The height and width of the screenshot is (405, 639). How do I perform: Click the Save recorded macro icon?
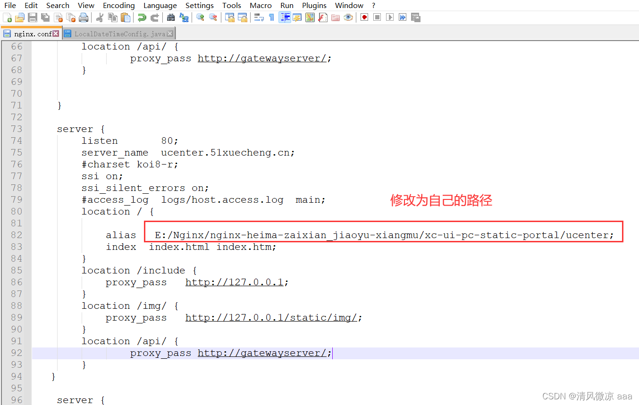click(x=416, y=18)
